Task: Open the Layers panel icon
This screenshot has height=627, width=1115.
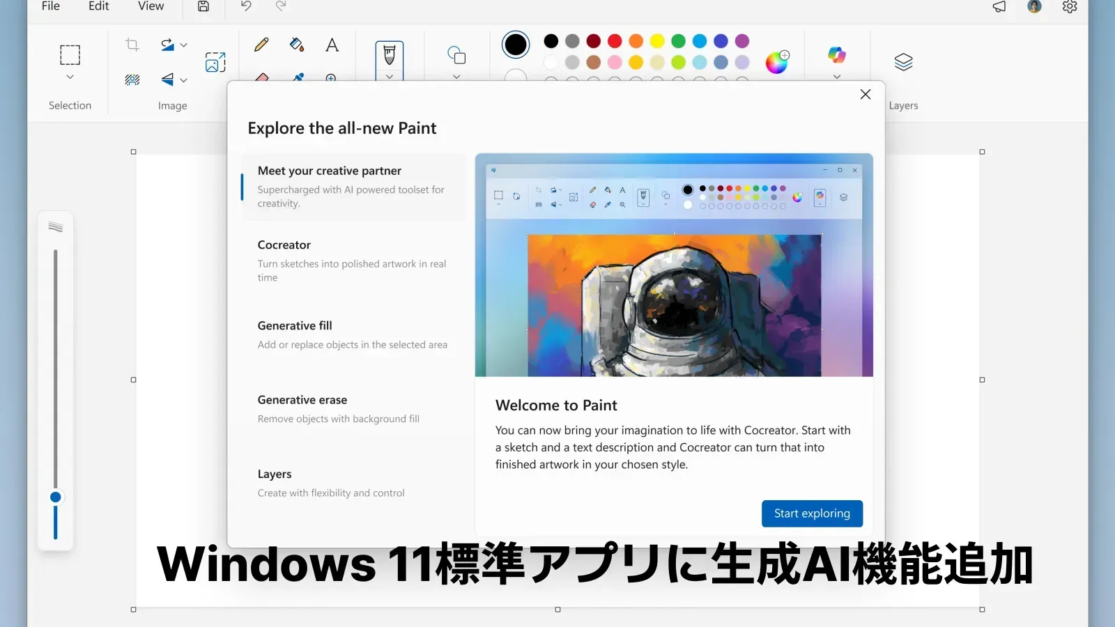Action: pyautogui.click(x=903, y=62)
